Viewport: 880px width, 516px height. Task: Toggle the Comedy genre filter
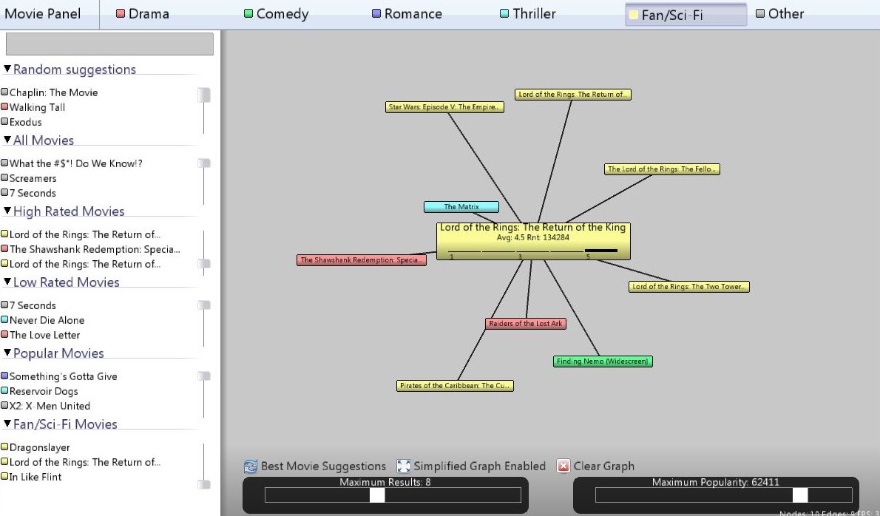[x=276, y=14]
